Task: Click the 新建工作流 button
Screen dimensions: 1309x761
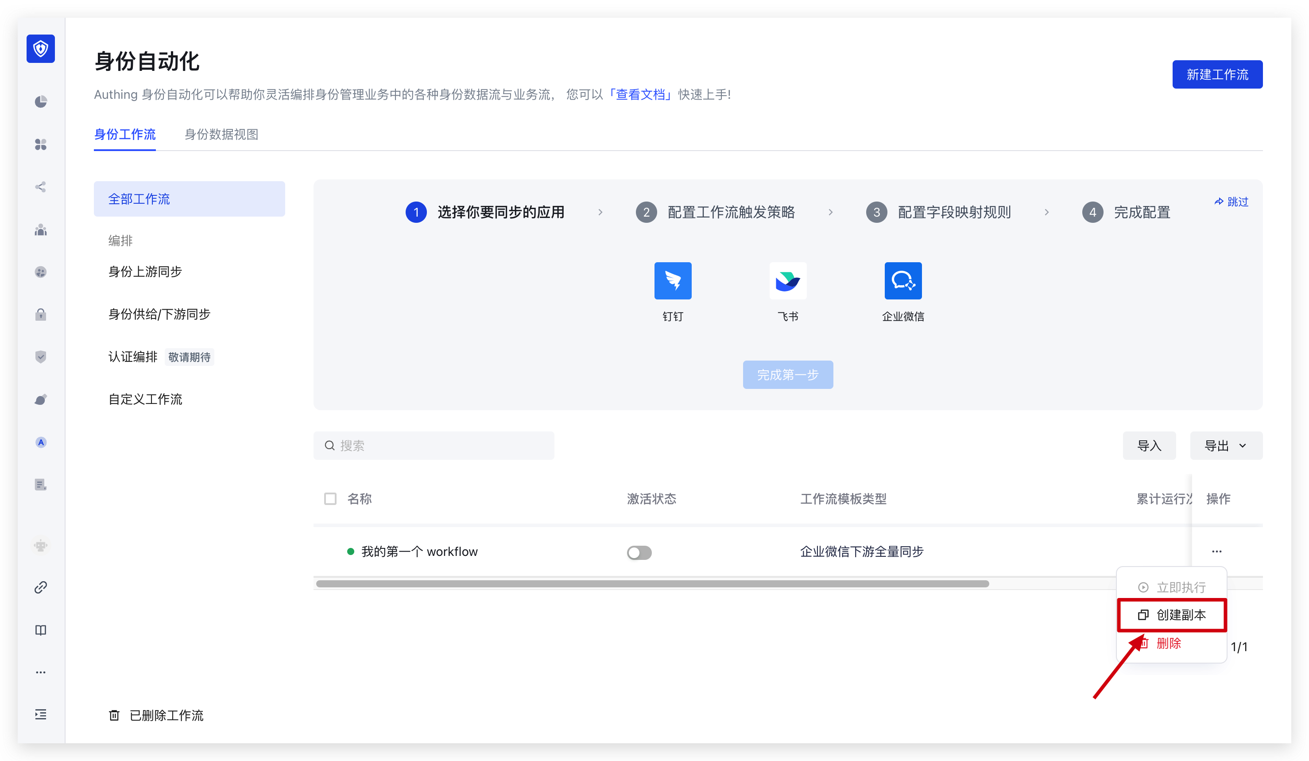Action: (1217, 74)
